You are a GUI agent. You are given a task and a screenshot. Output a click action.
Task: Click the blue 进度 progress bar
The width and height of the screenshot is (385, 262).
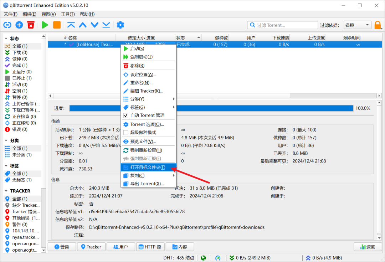coord(211,108)
